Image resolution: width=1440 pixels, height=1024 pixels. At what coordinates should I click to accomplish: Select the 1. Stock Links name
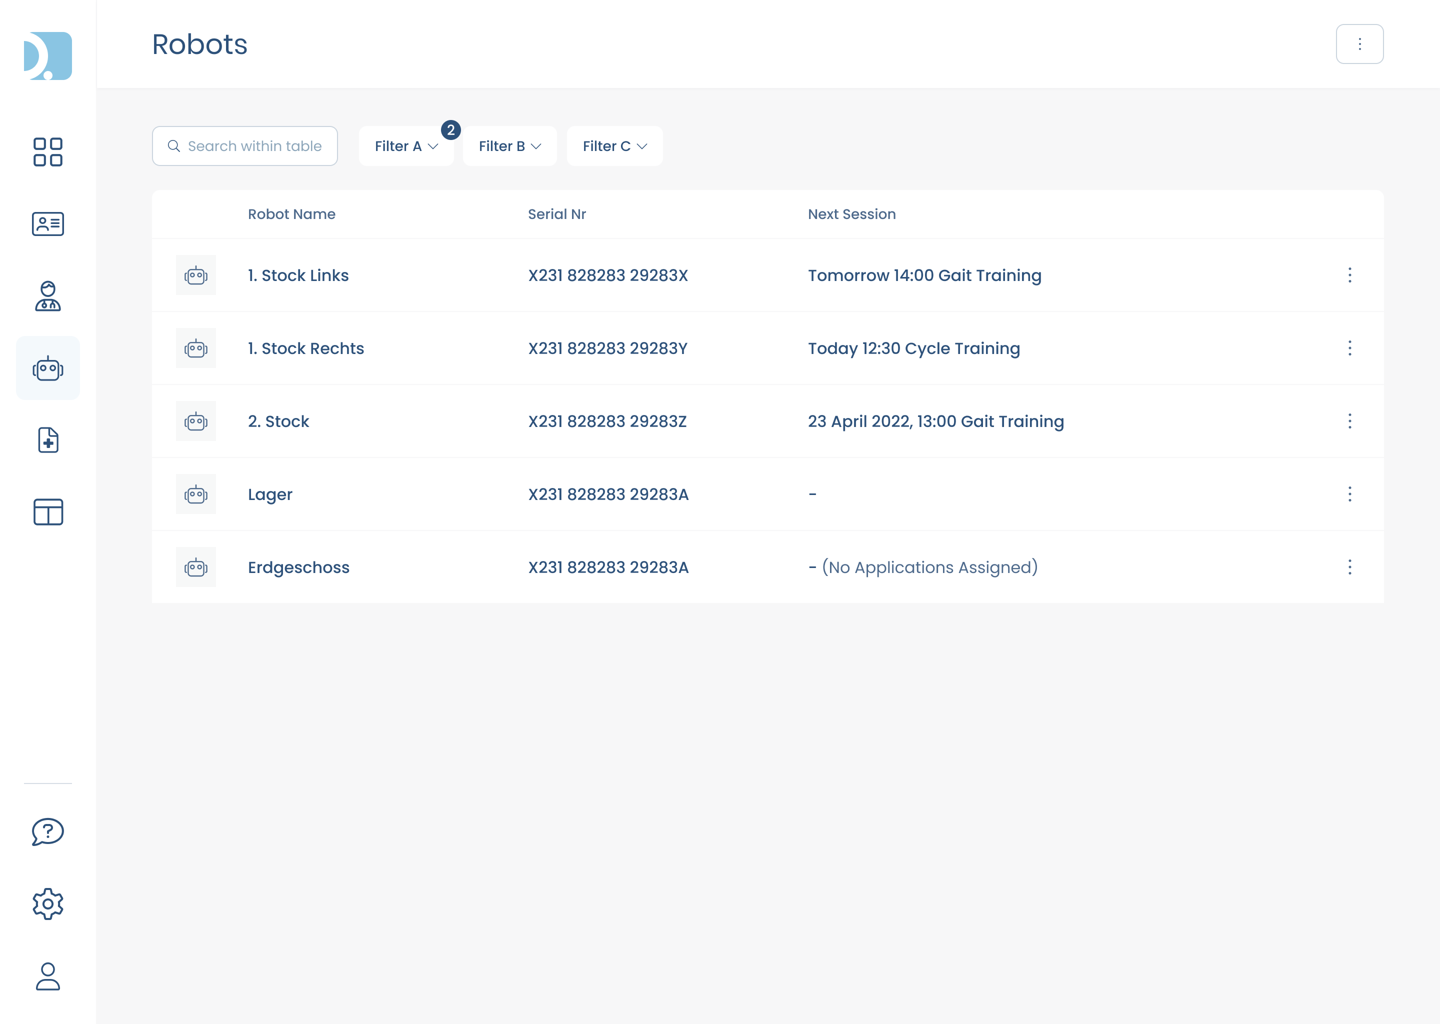[x=298, y=275]
